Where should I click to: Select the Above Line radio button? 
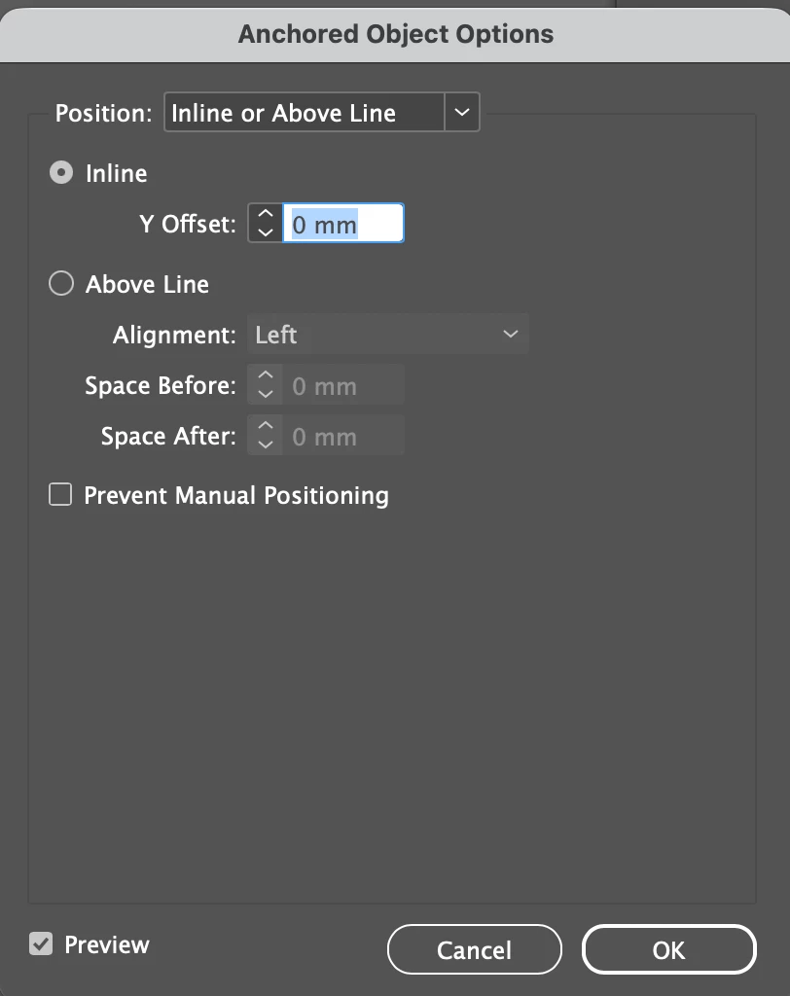61,283
